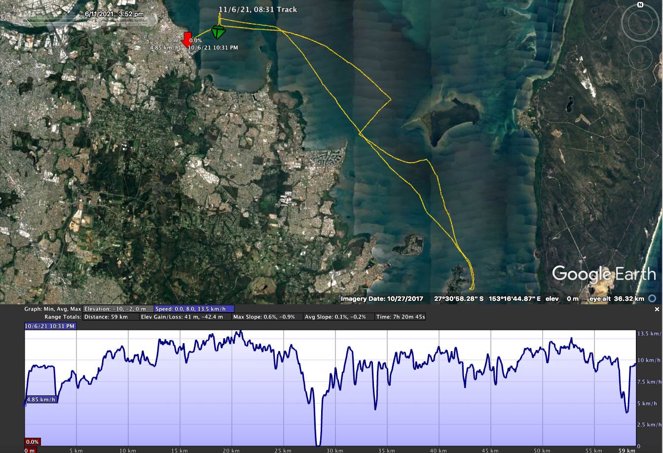Click the 4.85 km/h graph cursor label
This screenshot has width=663, height=453.
[41, 399]
